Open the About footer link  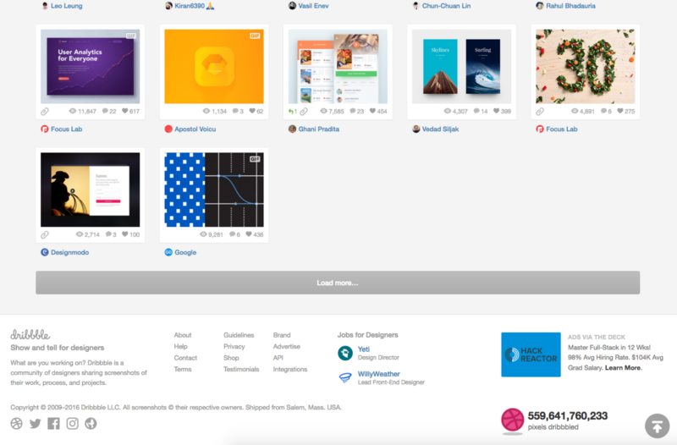(x=183, y=335)
